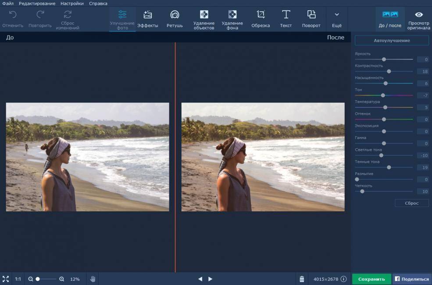Open the Редактирование menu

coord(37,4)
